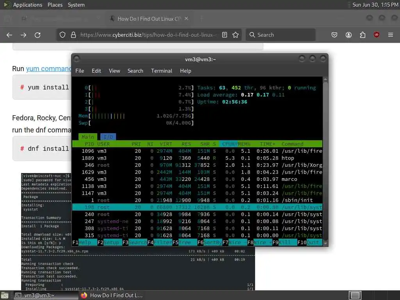Viewport: 400px width, 300px height.
Task: Open the terminal File menu
Action: pos(80,71)
